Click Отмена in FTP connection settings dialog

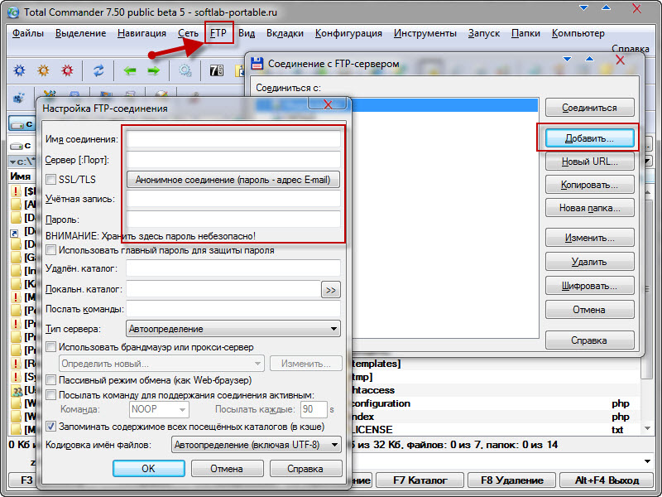coord(227,468)
